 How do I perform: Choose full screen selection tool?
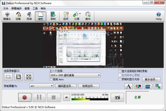click(29, 77)
